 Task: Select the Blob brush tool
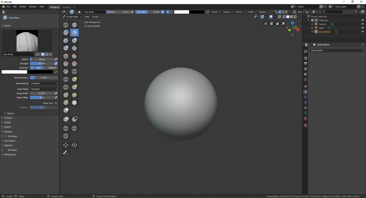[66, 48]
